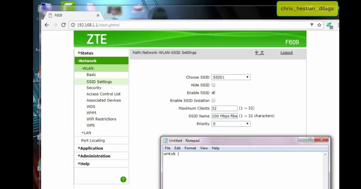Open Notepad's Help menu
361x189 pixels.
[215, 148]
